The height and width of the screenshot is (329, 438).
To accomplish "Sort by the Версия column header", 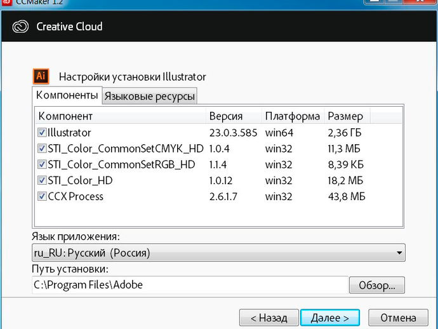I will click(x=234, y=116).
